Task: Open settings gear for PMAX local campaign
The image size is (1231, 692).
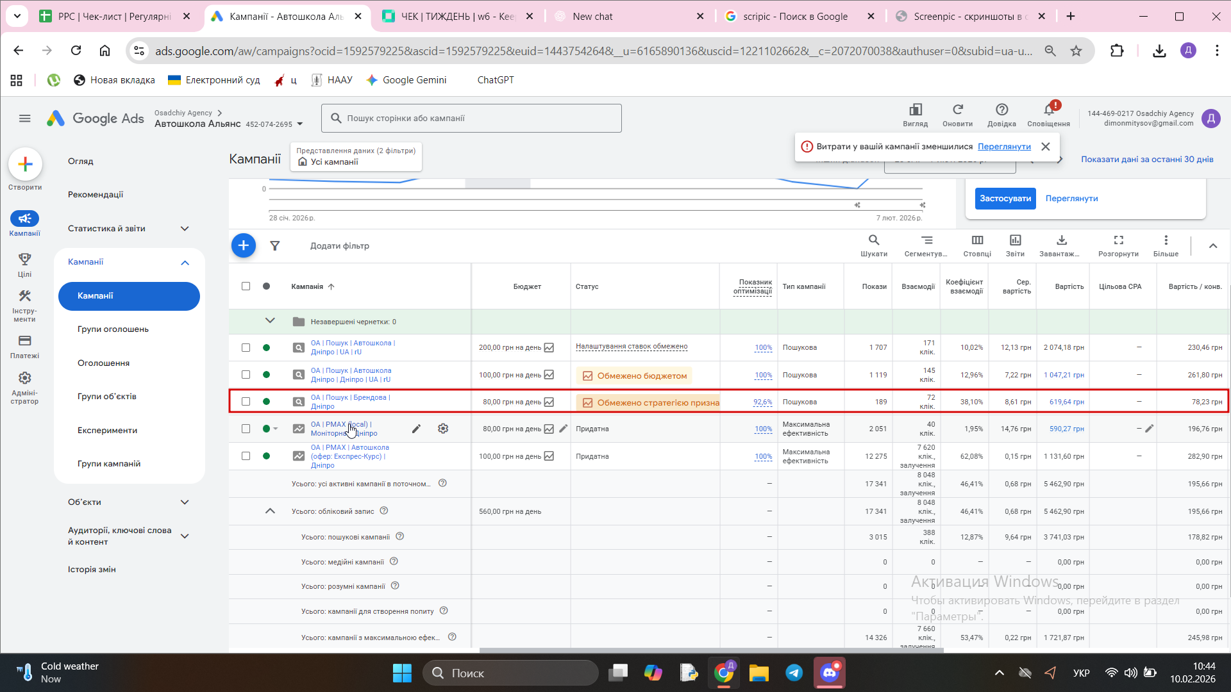Action: pos(443,429)
